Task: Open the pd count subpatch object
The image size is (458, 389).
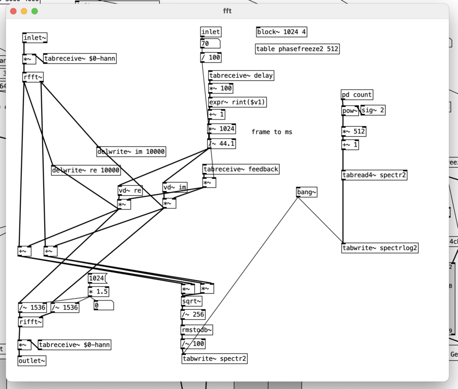Action: [357, 95]
